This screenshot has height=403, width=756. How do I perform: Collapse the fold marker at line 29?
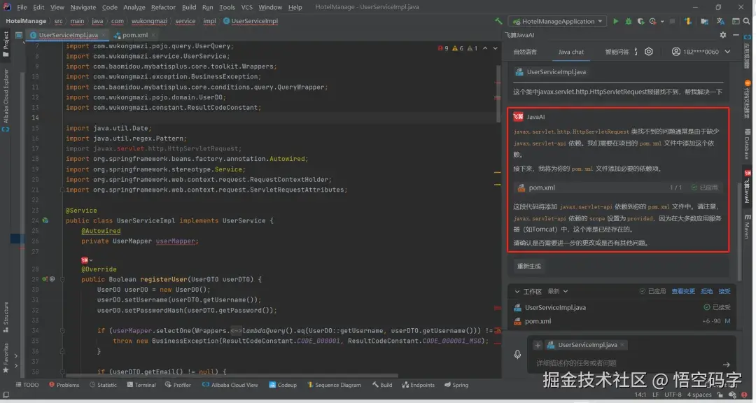pyautogui.click(x=62, y=279)
